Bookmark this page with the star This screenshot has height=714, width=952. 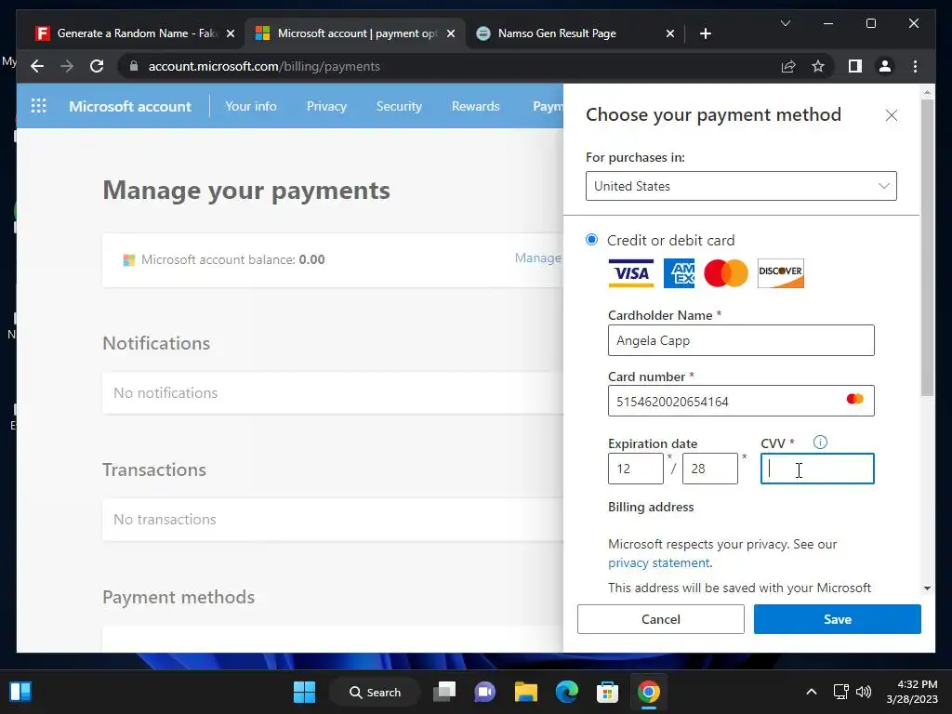[x=818, y=66]
